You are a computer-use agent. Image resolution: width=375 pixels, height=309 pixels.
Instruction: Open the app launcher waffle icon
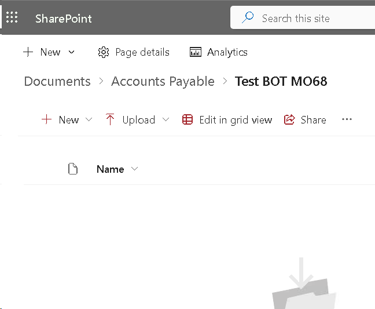coord(12,17)
